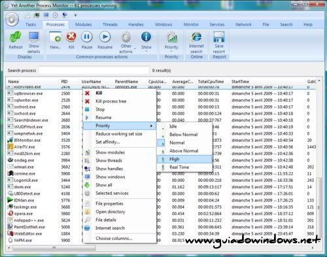
Task: Switch to the Modules tab
Action: 83,24
